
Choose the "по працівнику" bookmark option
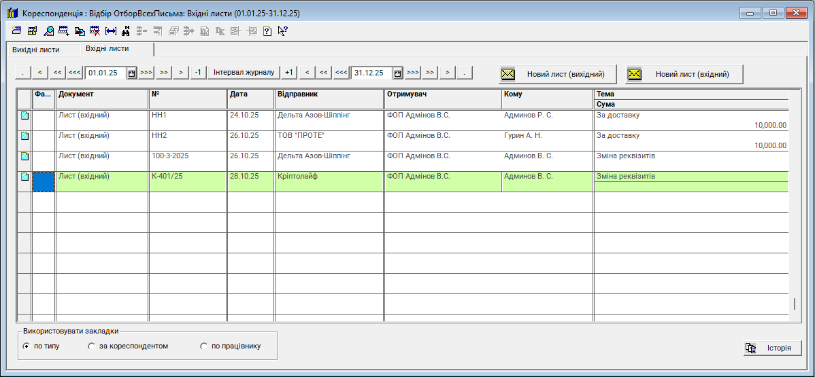(203, 346)
